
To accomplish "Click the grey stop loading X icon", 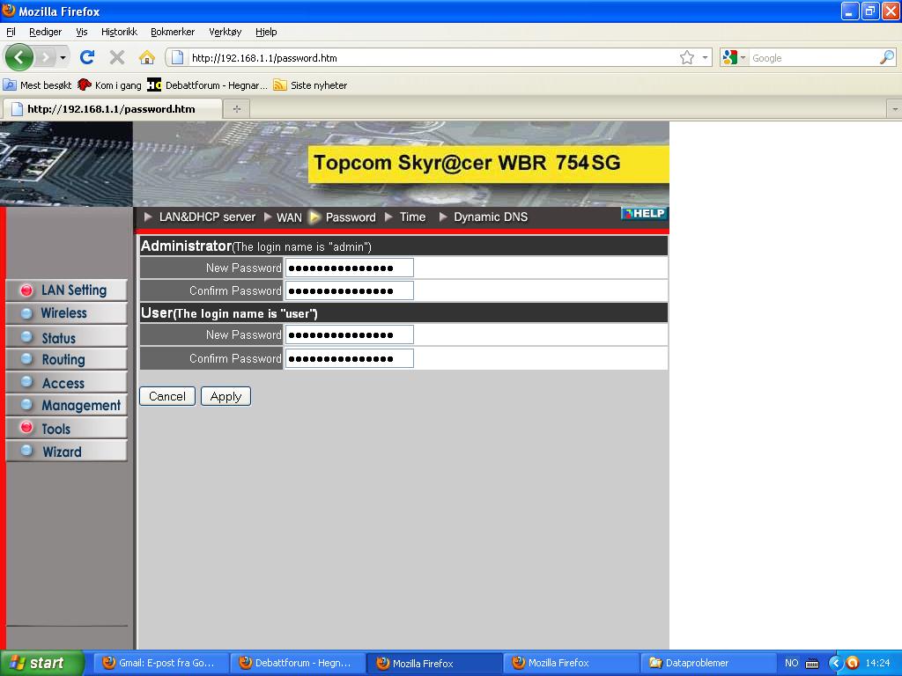I will tap(117, 57).
